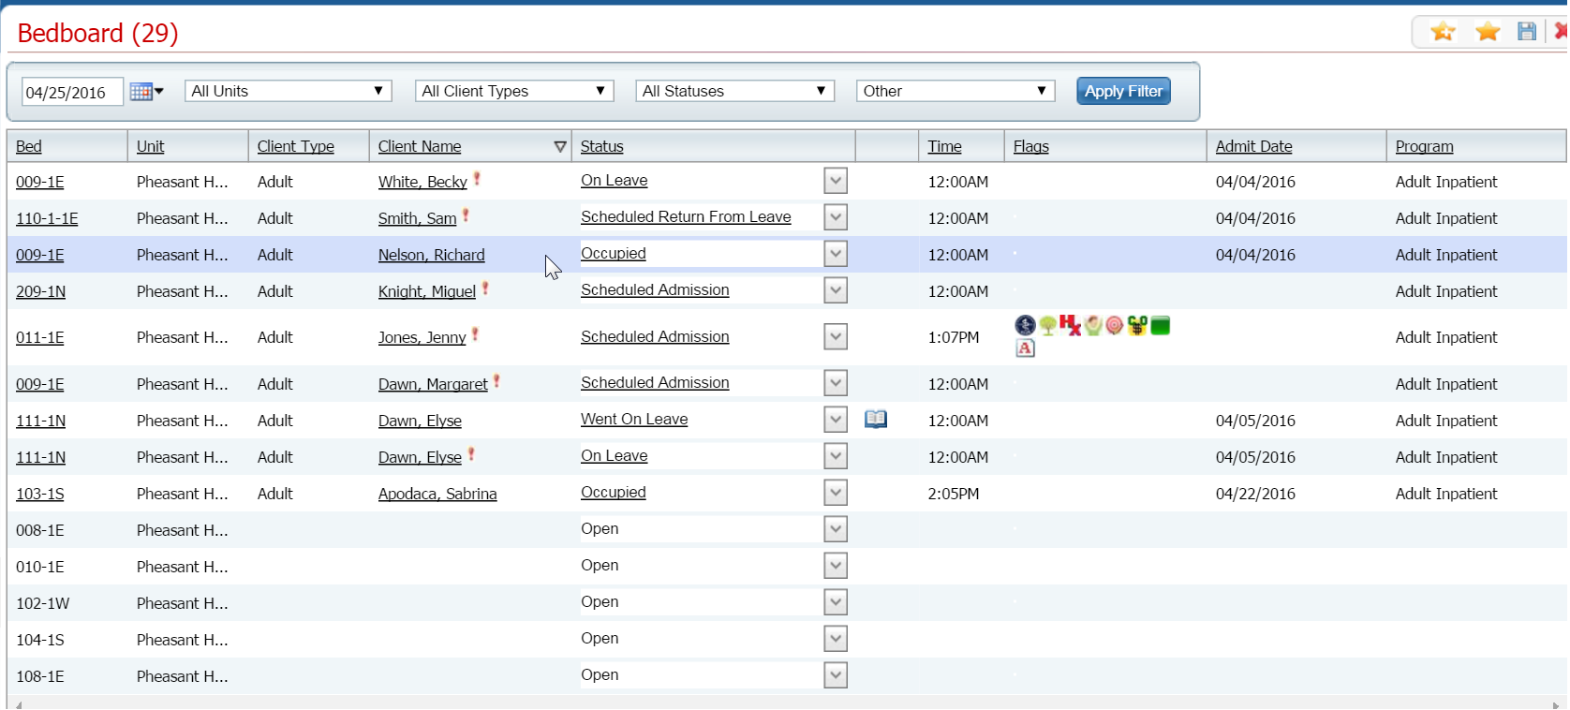Click the blue floppy disk save icon

click(x=1527, y=32)
